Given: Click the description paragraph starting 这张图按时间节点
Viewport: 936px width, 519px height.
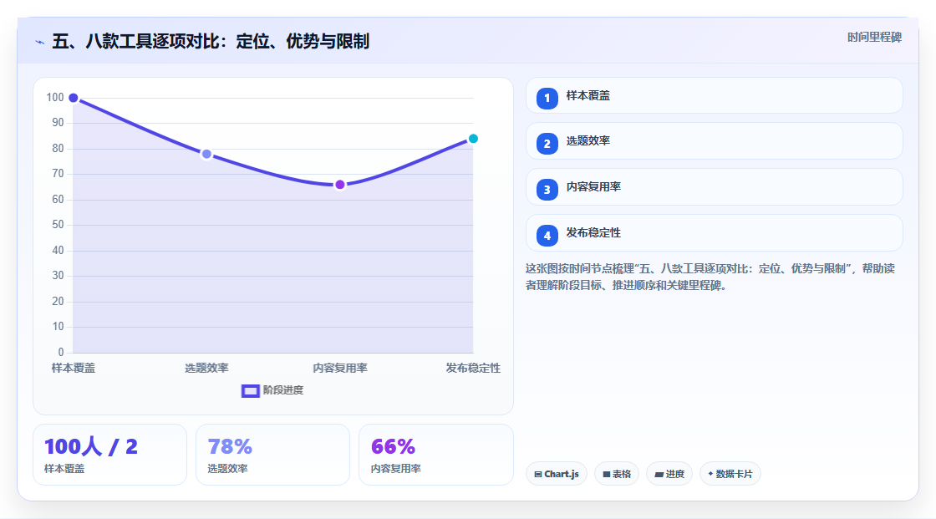Looking at the screenshot, I should pyautogui.click(x=710, y=277).
